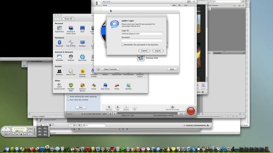Enable Remember this password in my keychain
The width and height of the screenshot is (273, 153).
tap(123, 45)
